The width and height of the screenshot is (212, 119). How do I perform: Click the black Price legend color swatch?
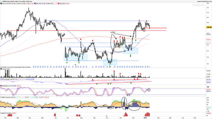coord(1,3)
